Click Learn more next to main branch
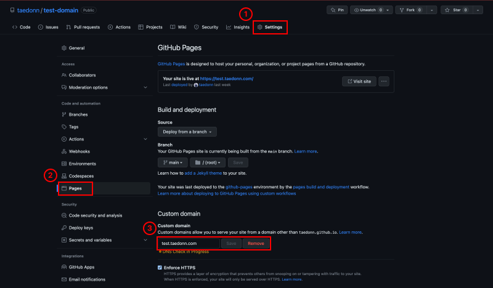The image size is (493, 288). click(305, 151)
